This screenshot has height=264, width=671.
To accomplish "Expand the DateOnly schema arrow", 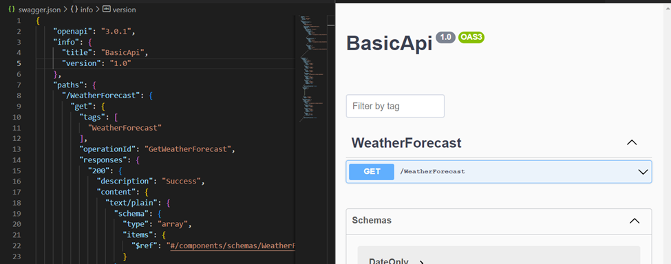I will pyautogui.click(x=421, y=262).
